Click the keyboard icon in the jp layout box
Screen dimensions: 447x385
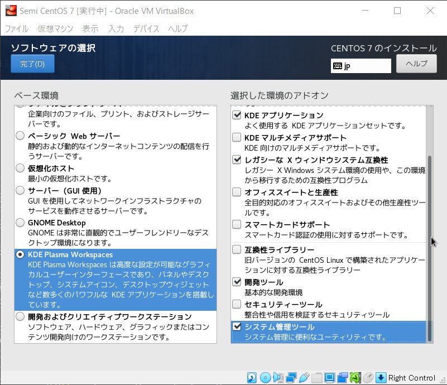pyautogui.click(x=337, y=66)
